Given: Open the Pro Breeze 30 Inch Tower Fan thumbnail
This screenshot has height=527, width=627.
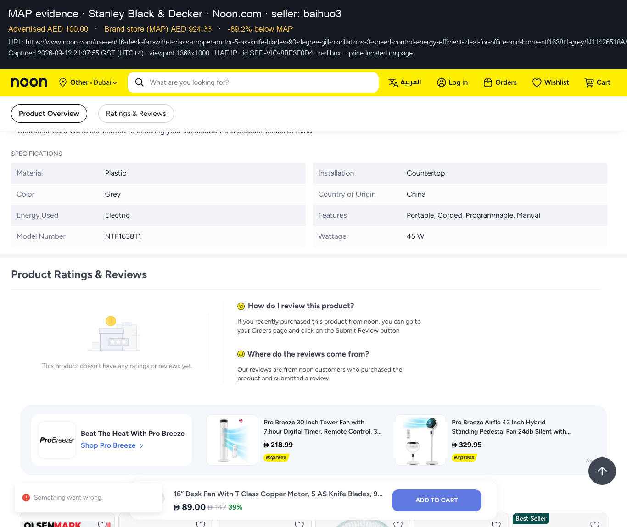Looking at the screenshot, I should point(232,440).
